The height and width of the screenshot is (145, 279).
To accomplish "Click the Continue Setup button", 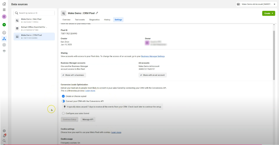I will click(69, 119).
